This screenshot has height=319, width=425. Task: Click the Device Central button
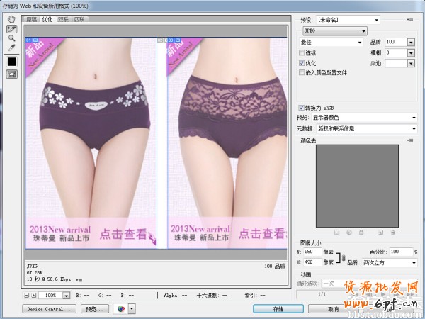[50, 309]
